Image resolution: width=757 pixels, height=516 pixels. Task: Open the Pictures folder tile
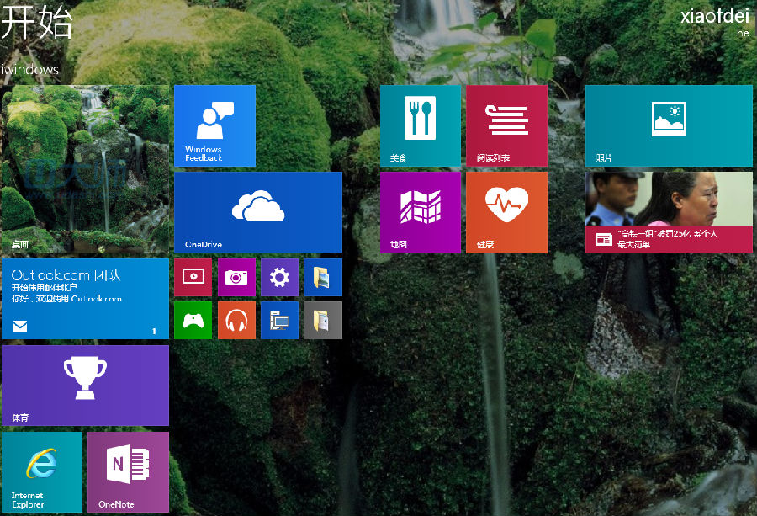pos(323,277)
